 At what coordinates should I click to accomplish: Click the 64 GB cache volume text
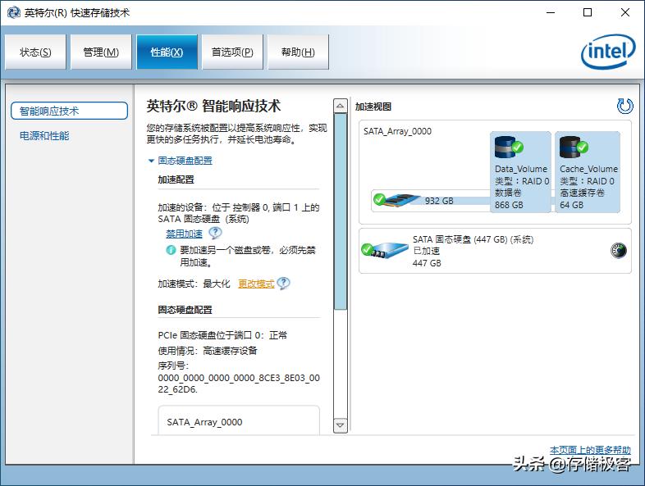pyautogui.click(x=571, y=205)
